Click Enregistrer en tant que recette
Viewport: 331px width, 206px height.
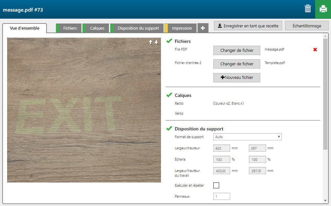(248, 26)
